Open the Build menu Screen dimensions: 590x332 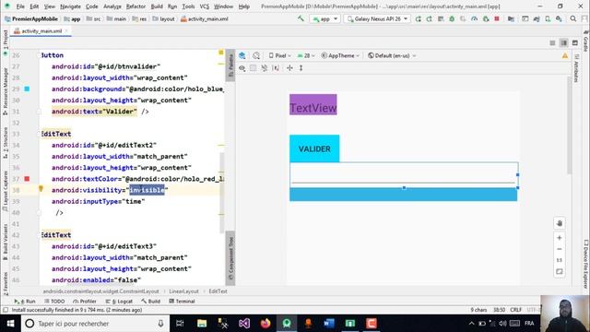tap(157, 6)
